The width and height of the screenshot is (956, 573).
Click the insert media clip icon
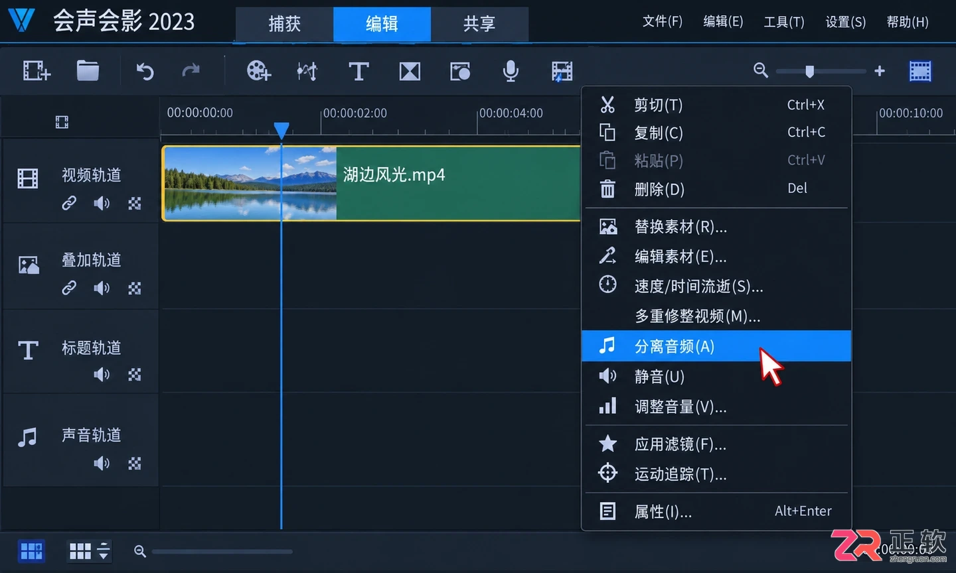click(x=37, y=70)
